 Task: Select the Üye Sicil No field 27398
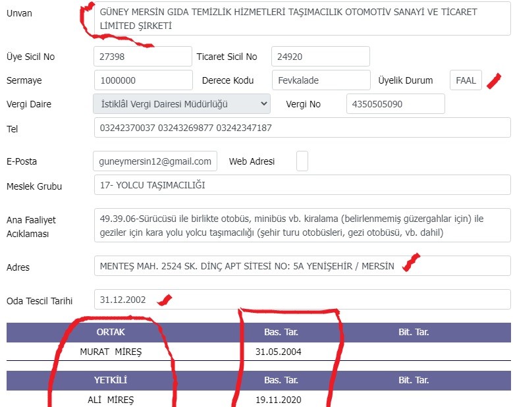143,57
